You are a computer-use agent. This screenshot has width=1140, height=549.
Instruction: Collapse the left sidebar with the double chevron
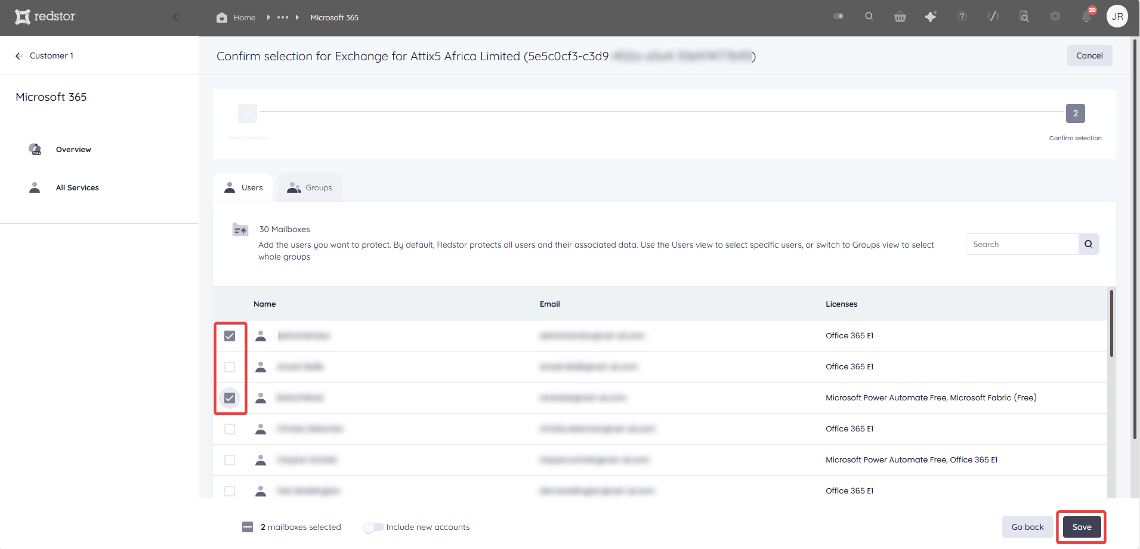point(177,17)
